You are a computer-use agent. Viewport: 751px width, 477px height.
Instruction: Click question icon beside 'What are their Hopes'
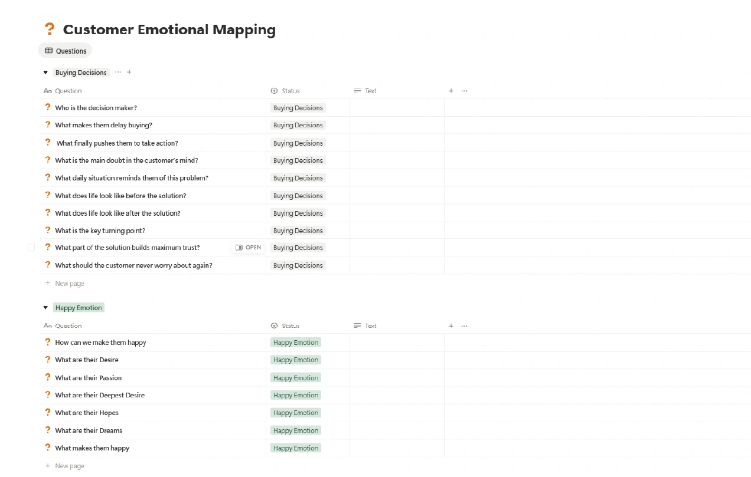click(48, 412)
